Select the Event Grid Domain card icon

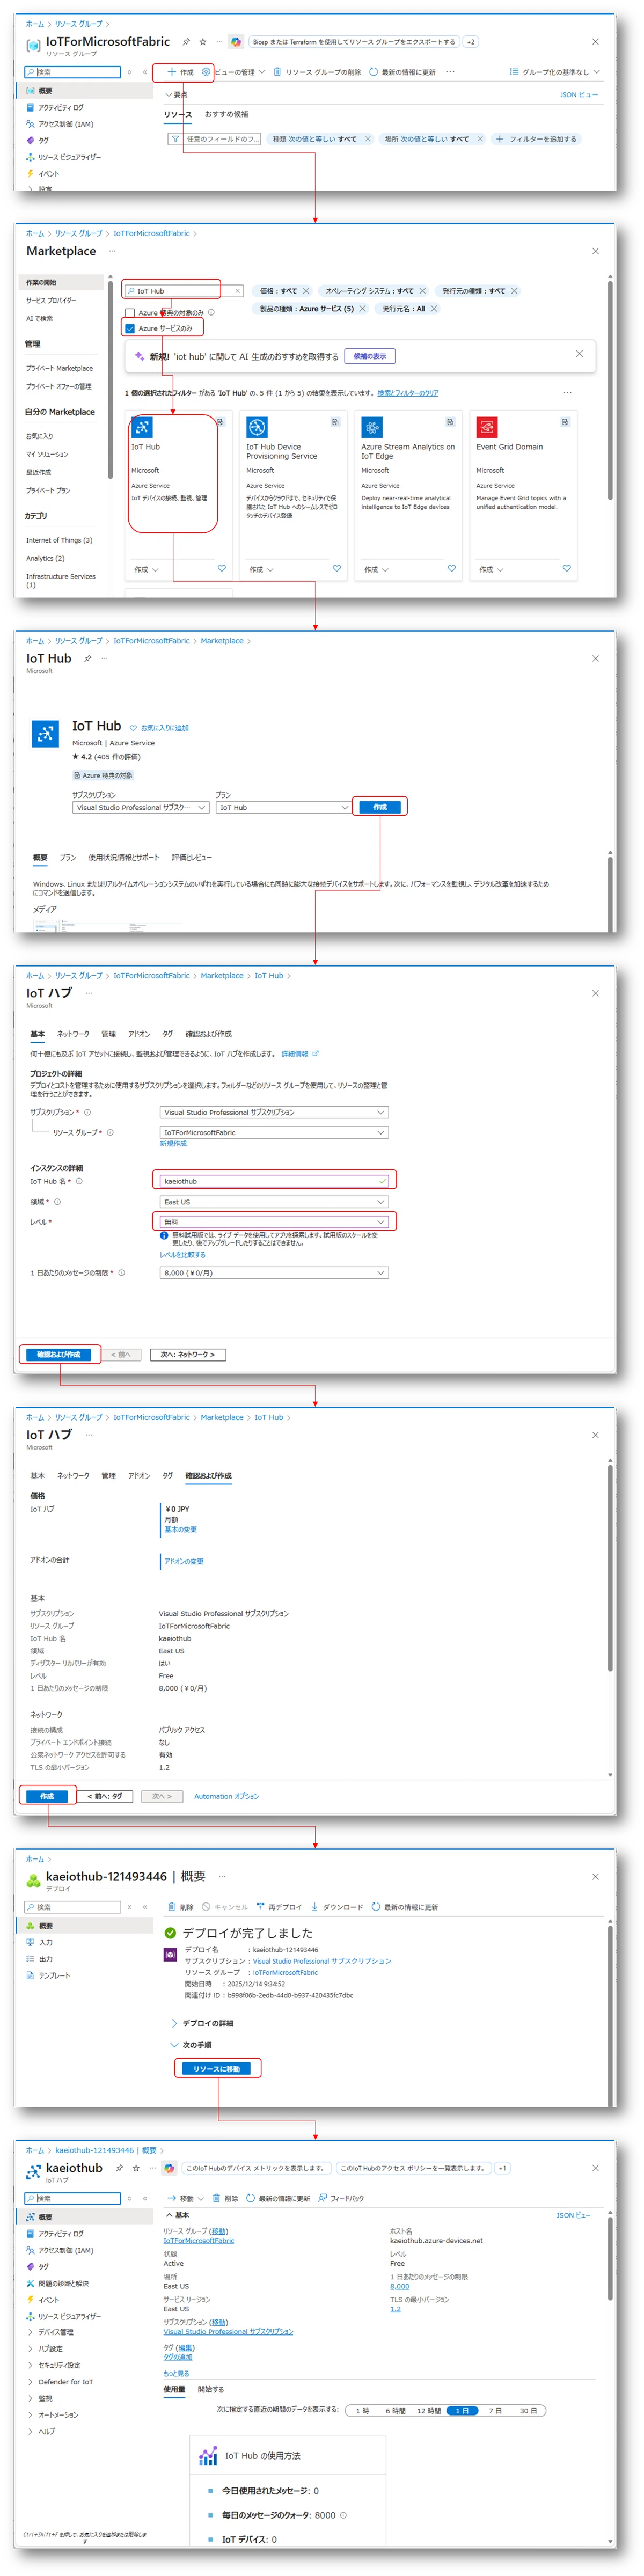click(x=487, y=427)
